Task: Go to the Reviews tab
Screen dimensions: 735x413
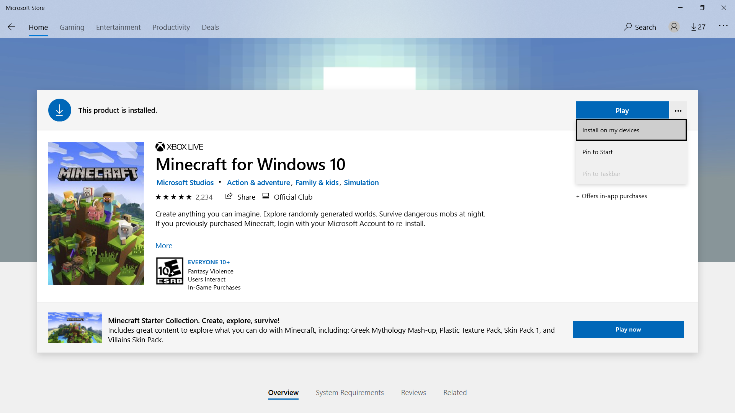Action: coord(413,392)
